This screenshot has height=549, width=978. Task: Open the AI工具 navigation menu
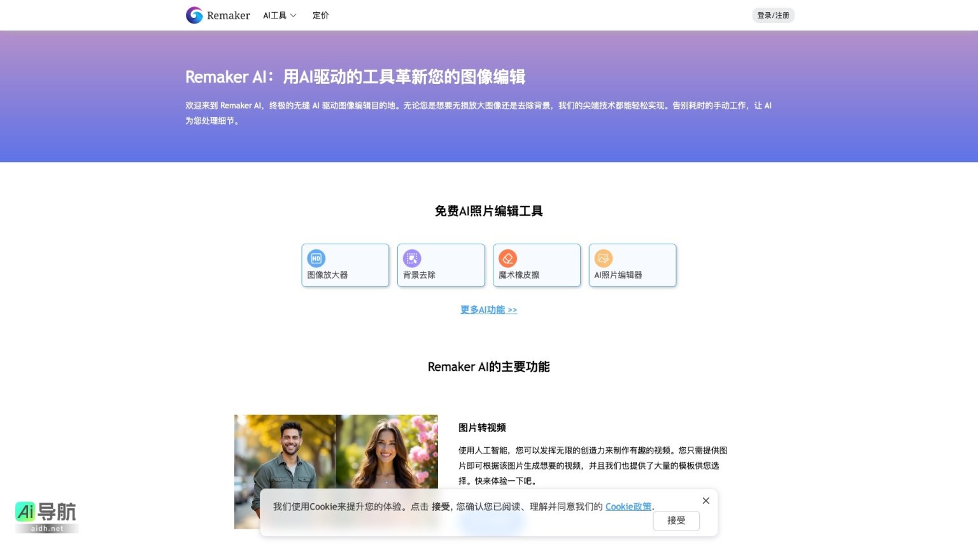[276, 15]
